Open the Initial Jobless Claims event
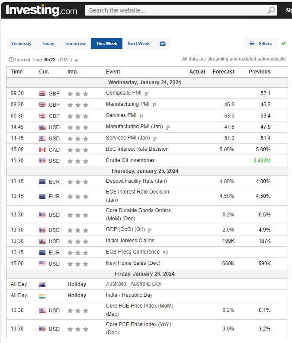Image resolution: width=292 pixels, height=343 pixels. click(130, 241)
